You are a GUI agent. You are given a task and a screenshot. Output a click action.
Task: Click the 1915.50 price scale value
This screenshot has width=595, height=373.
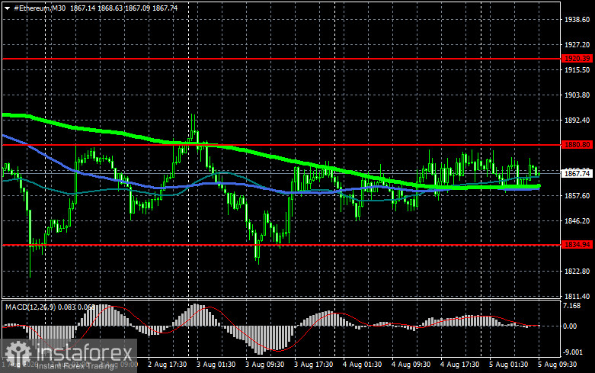577,70
